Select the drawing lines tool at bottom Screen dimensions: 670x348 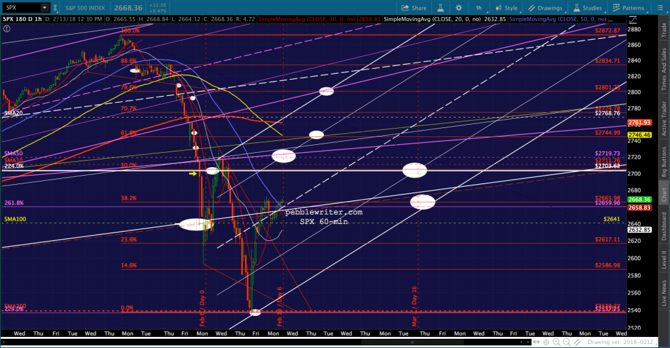pyautogui.click(x=577, y=342)
